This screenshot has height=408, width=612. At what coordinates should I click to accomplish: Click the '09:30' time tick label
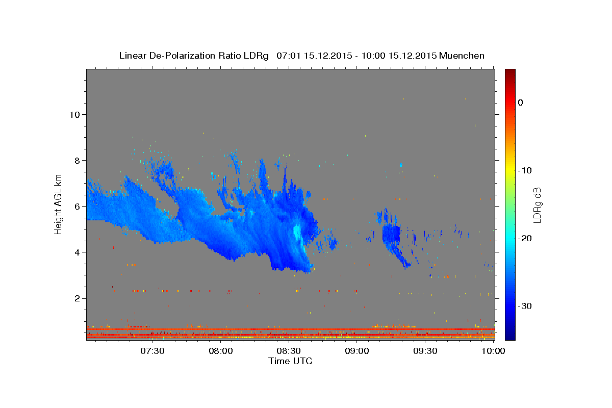[x=425, y=351]
